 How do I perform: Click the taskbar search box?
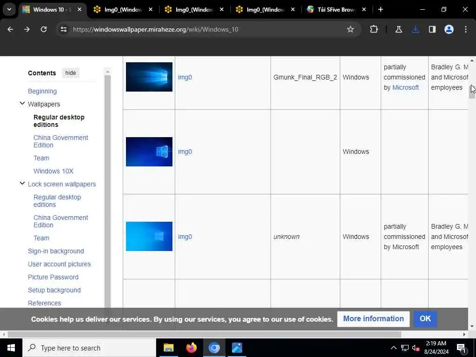coord(89,348)
